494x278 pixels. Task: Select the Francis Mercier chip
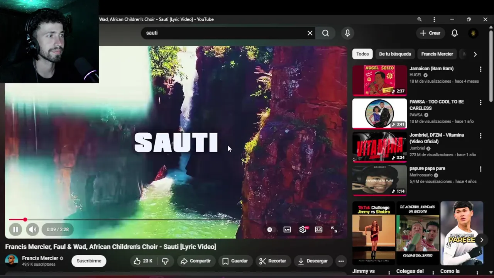point(437,54)
